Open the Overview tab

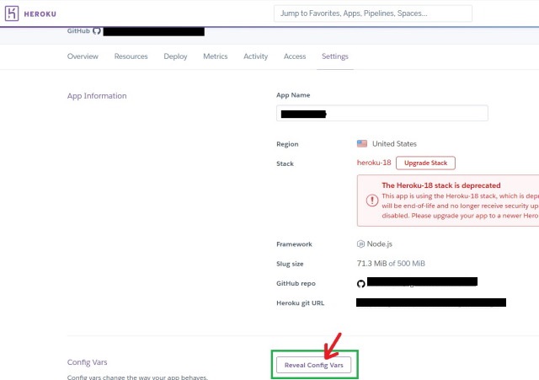83,56
